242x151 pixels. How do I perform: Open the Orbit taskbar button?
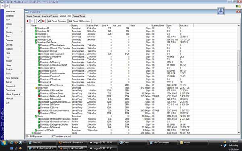pyautogui.click(x=133, y=143)
